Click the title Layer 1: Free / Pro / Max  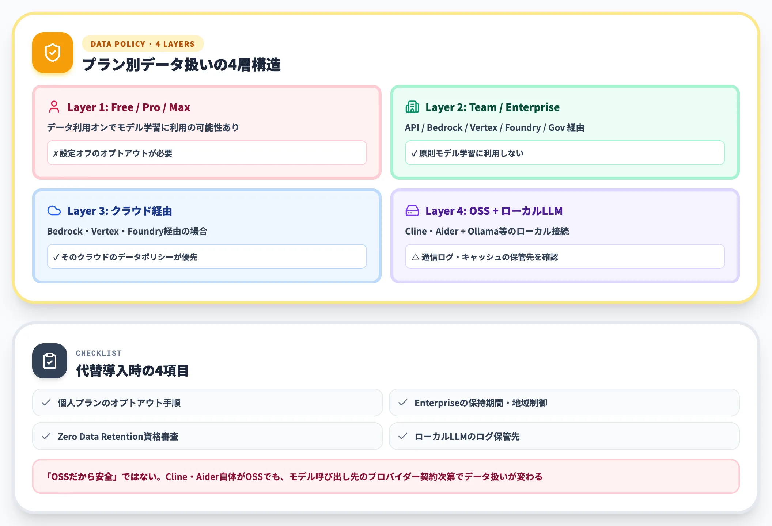129,107
